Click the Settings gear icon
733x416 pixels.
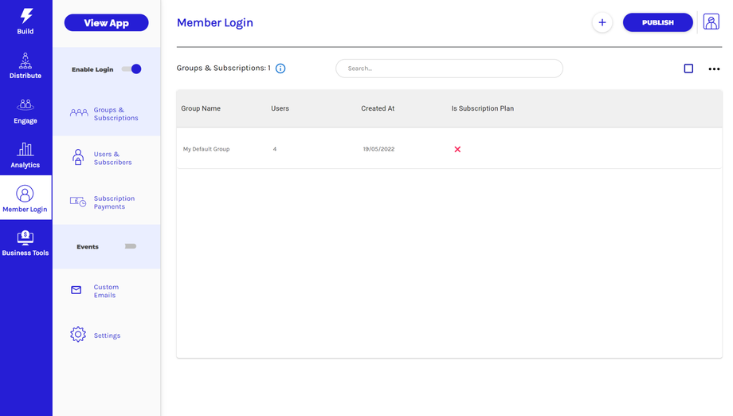[x=78, y=335]
